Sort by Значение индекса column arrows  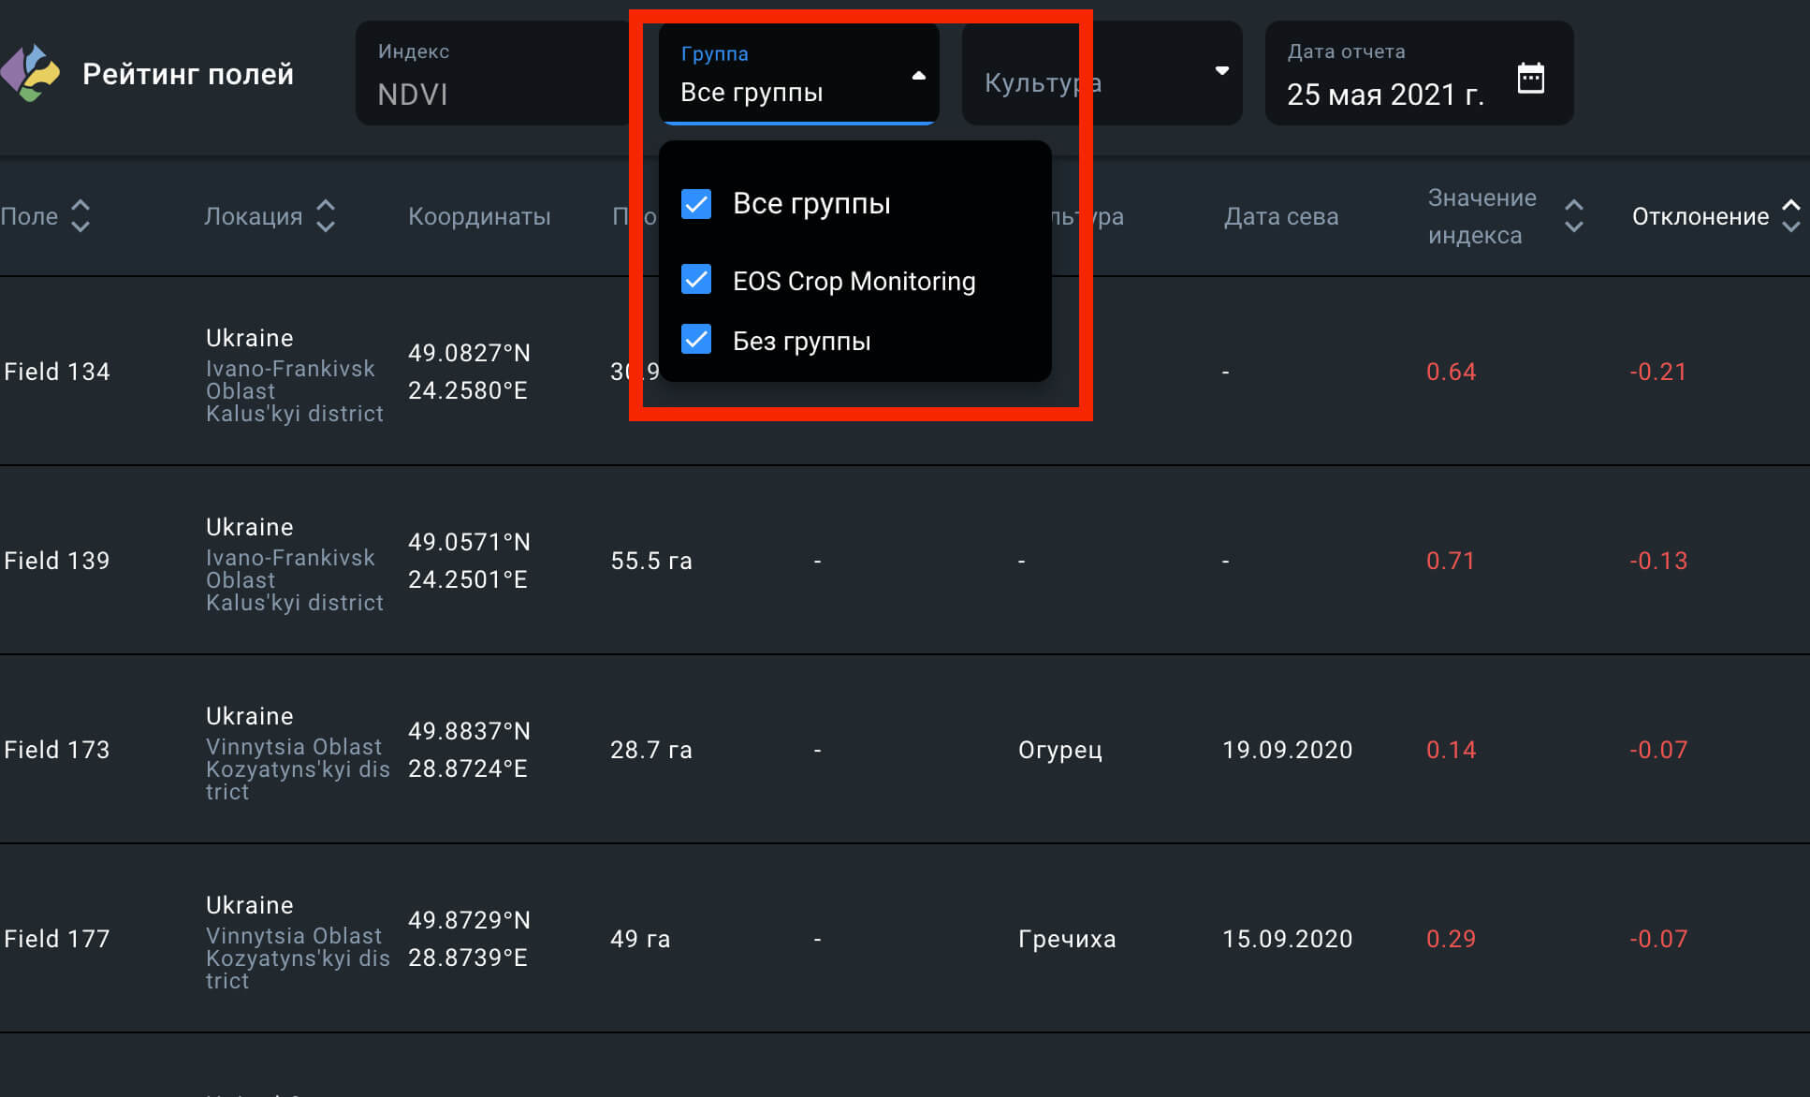click(x=1573, y=216)
